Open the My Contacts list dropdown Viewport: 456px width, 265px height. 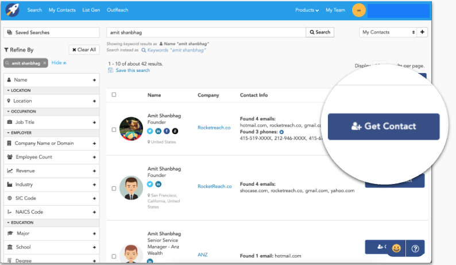(x=388, y=32)
